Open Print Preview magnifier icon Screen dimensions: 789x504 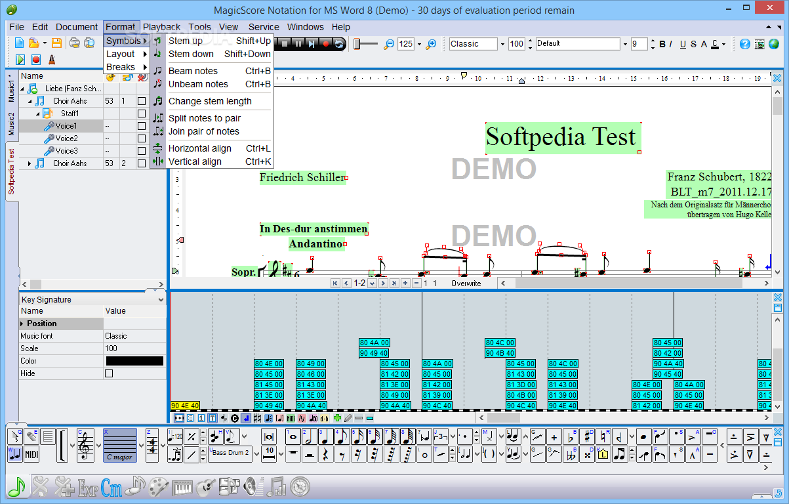click(90, 43)
